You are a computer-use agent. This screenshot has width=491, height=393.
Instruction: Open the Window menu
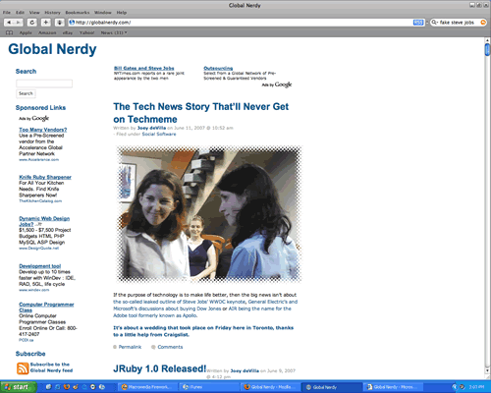pyautogui.click(x=103, y=13)
